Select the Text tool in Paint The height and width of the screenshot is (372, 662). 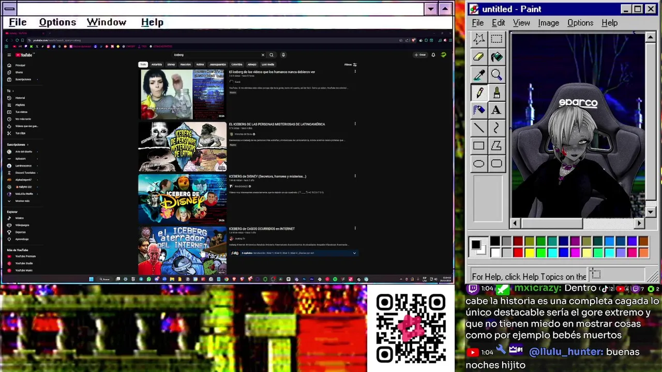(496, 110)
